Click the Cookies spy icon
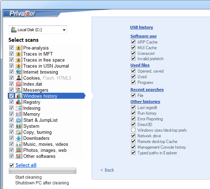Screen dimensions: 210x189 click(18, 78)
